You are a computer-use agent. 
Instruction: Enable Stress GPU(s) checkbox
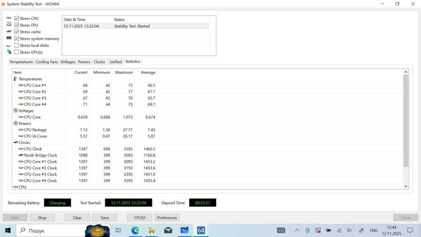(17, 52)
